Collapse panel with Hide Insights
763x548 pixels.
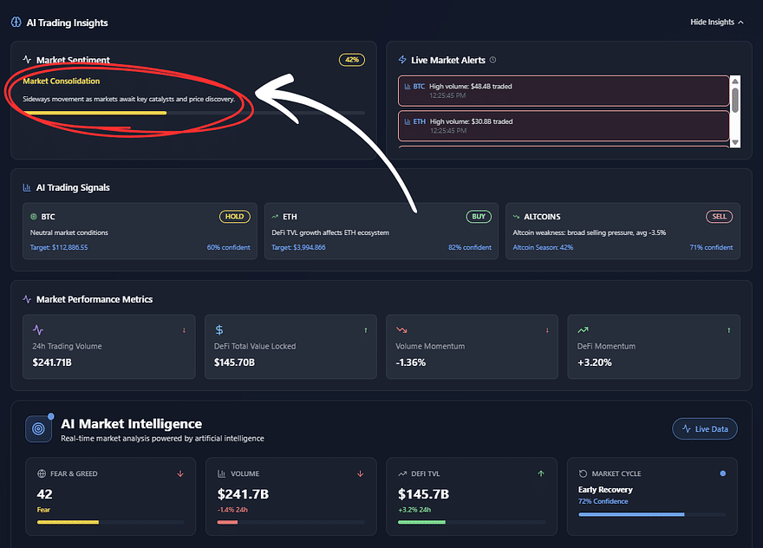coord(717,23)
